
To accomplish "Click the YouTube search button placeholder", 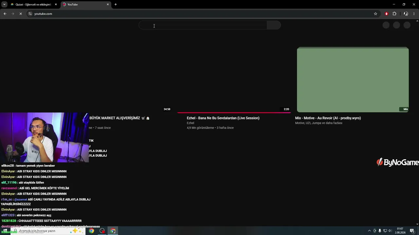I will pos(274,25).
